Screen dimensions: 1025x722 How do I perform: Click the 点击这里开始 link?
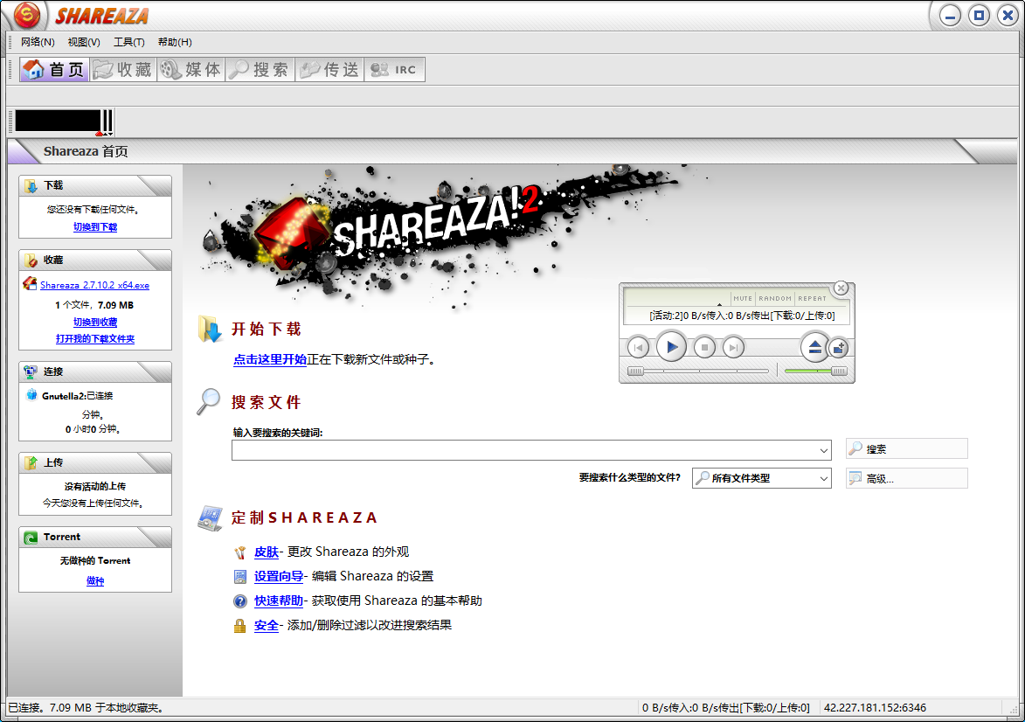pyautogui.click(x=270, y=359)
